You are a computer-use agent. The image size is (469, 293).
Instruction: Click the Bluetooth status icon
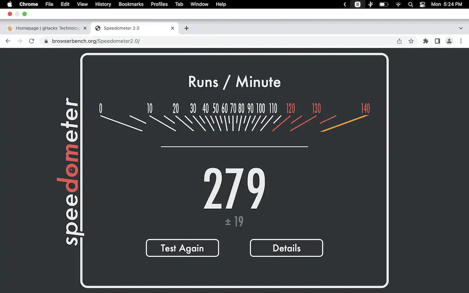(x=371, y=4)
